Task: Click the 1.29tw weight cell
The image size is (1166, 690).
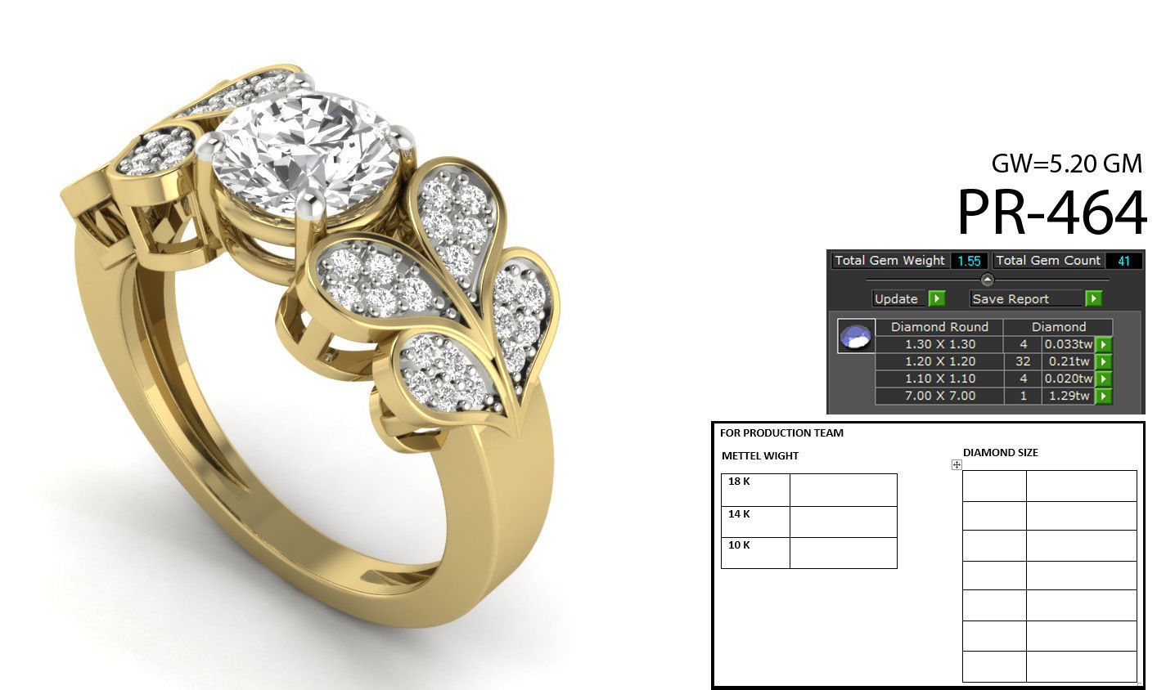Action: (1068, 396)
